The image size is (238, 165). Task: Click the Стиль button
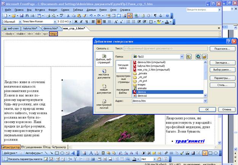[222, 85]
